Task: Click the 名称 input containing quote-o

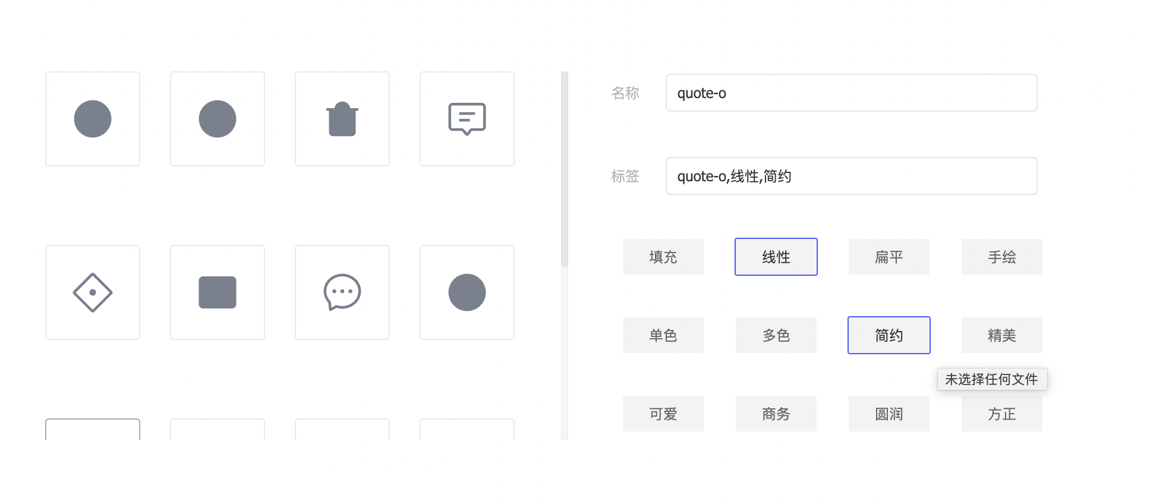Action: tap(852, 93)
